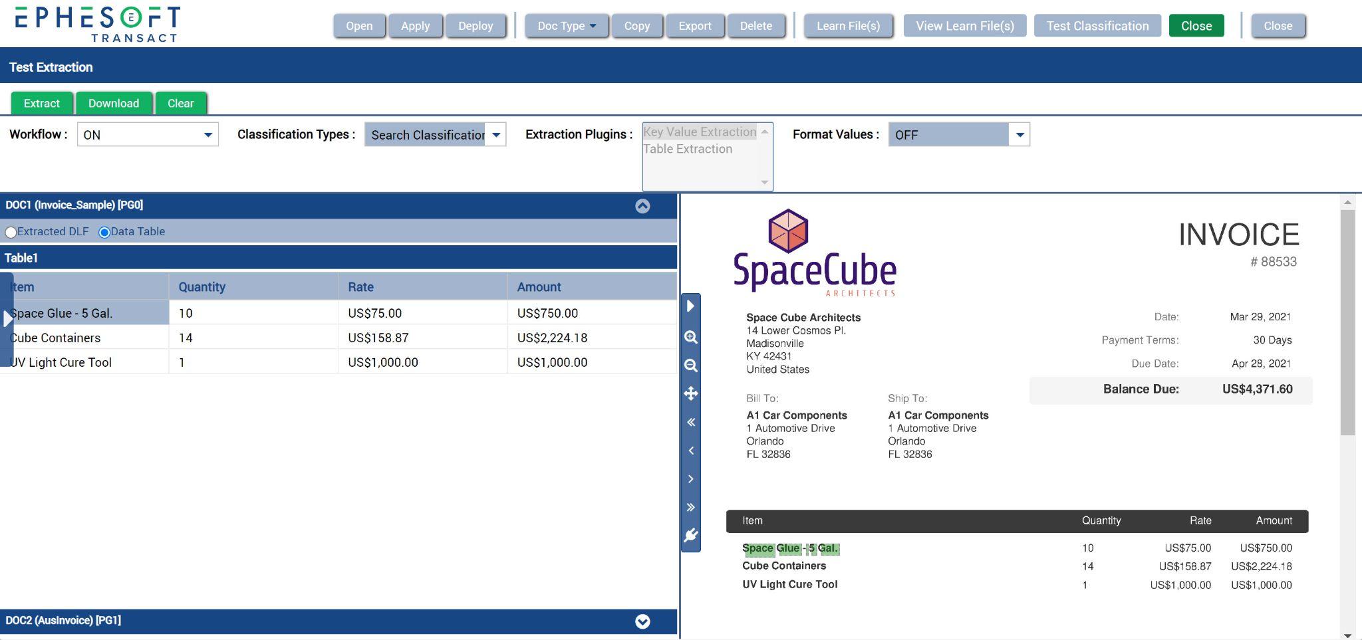Click the gray Close button
Screen dimensions: 1362x640
point(1278,26)
